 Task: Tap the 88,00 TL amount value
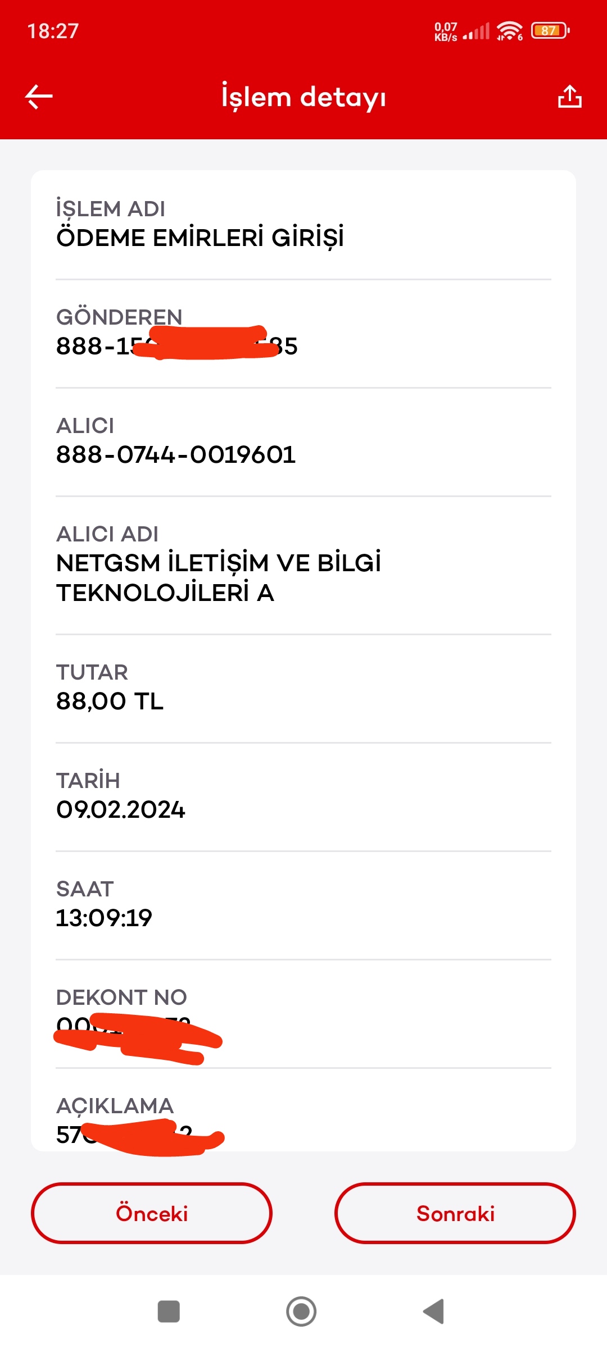coord(110,701)
